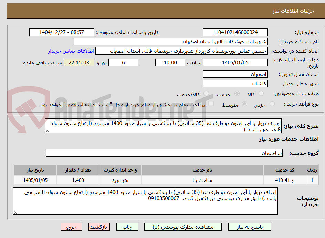Screen dimensions: 325x238
Task: Select the جزیی purchase type radio
Action: [x=272, y=104]
